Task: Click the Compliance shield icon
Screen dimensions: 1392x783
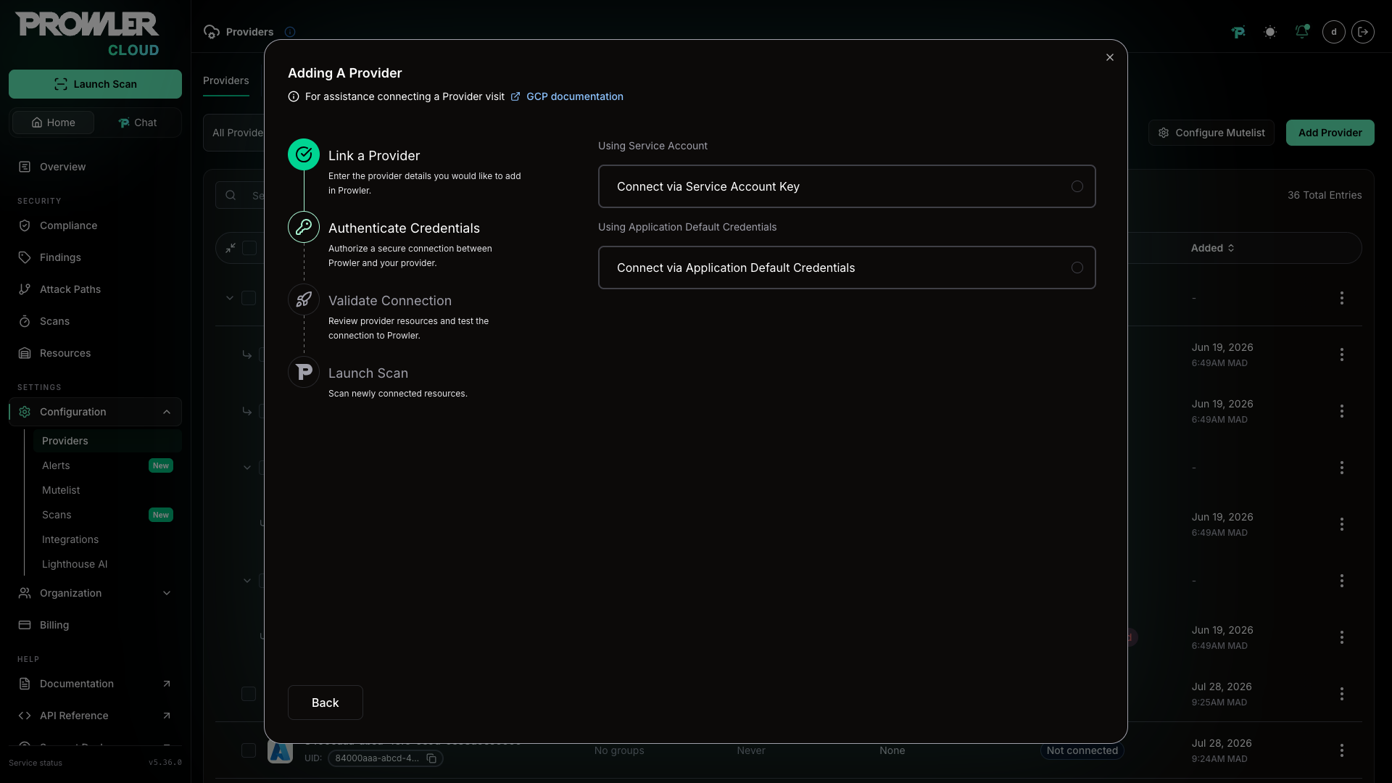Action: click(25, 225)
